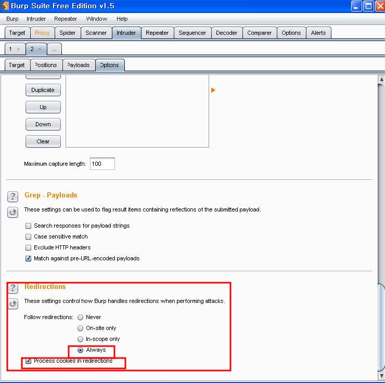The width and height of the screenshot is (385, 383).
Task: Open the Burp menu
Action: (12, 19)
